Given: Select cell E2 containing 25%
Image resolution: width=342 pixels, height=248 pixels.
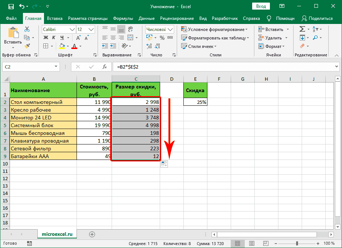Looking at the screenshot, I should [x=195, y=102].
